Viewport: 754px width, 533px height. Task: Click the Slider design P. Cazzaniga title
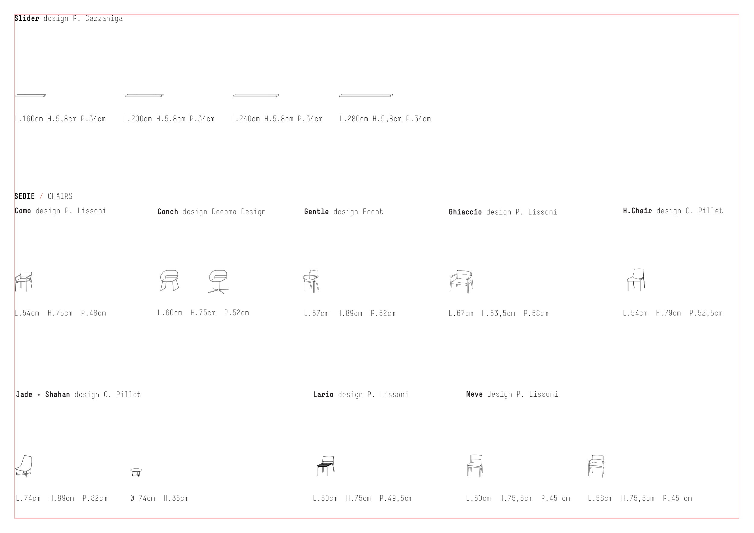tap(68, 18)
